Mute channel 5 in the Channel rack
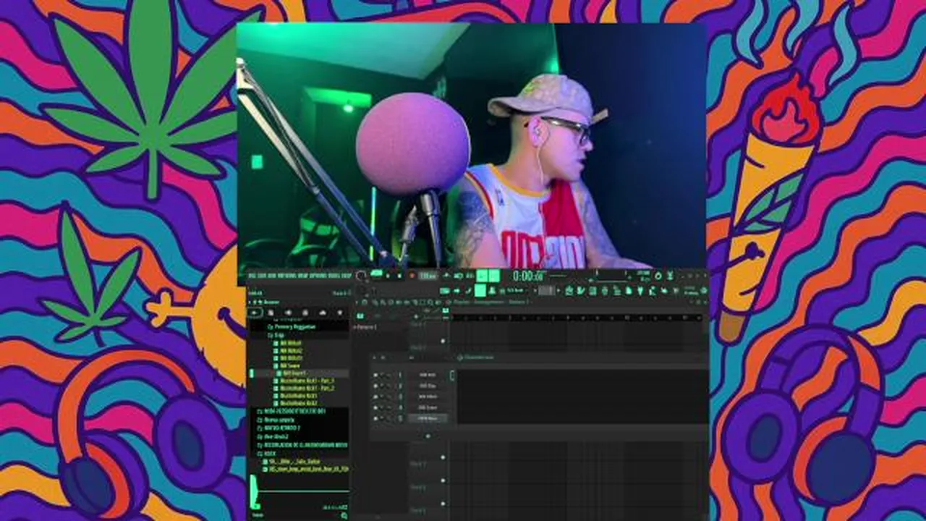This screenshot has height=521, width=926. tap(375, 418)
